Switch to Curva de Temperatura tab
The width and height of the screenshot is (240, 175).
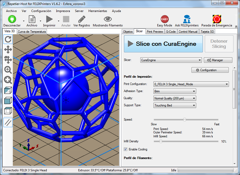coord(32,32)
